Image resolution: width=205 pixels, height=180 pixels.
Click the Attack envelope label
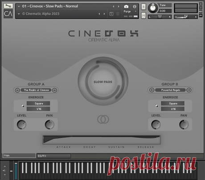64,147
